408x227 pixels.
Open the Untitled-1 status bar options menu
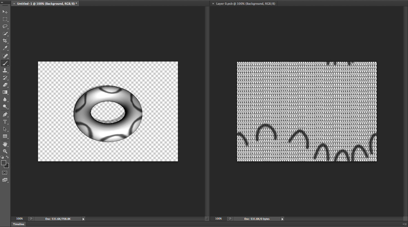click(x=83, y=219)
